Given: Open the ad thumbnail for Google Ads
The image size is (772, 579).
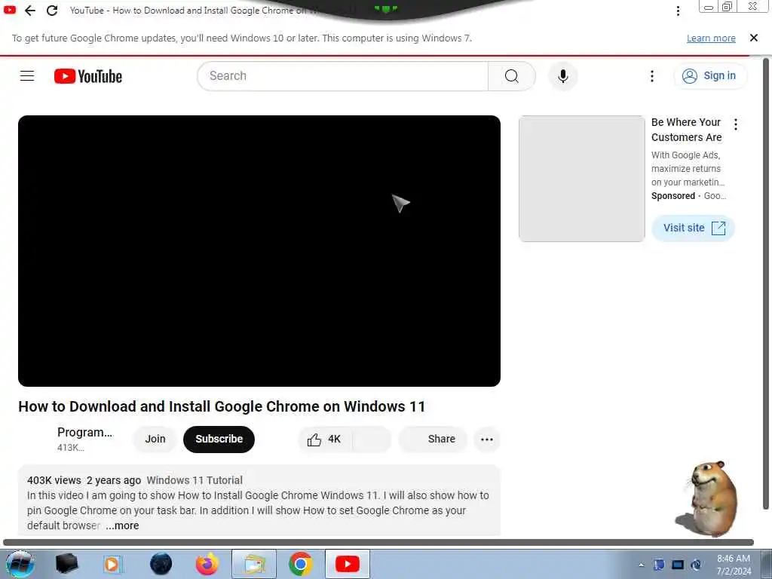Looking at the screenshot, I should point(581,179).
